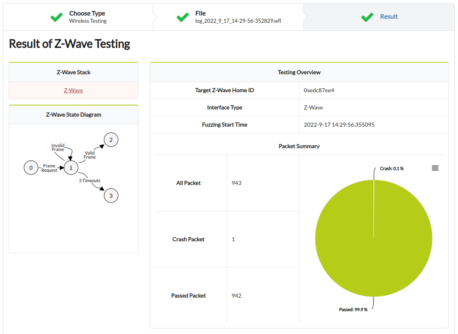
Task: Click the 3 Timeouts transition label
Action: tap(90, 181)
